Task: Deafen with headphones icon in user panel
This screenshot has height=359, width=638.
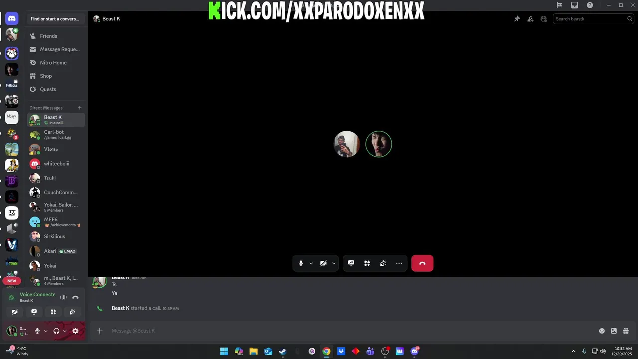Action: click(x=56, y=331)
